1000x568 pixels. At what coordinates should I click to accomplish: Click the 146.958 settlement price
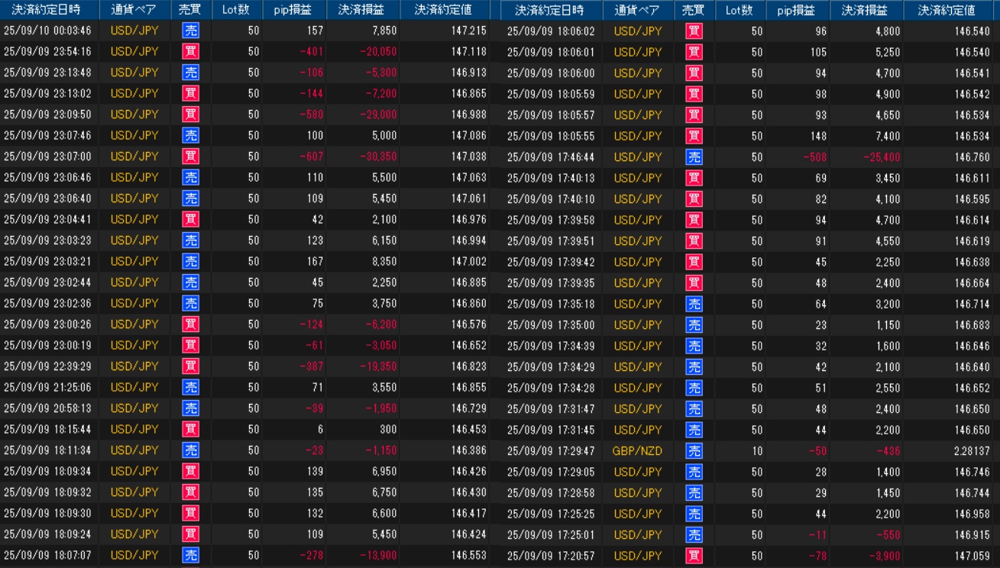pos(972,514)
